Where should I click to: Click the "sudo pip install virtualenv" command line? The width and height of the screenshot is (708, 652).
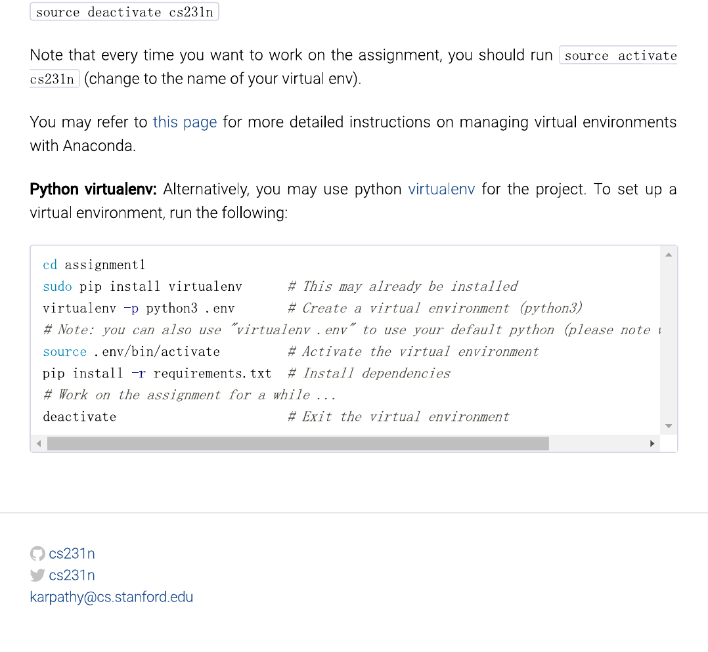pos(143,286)
